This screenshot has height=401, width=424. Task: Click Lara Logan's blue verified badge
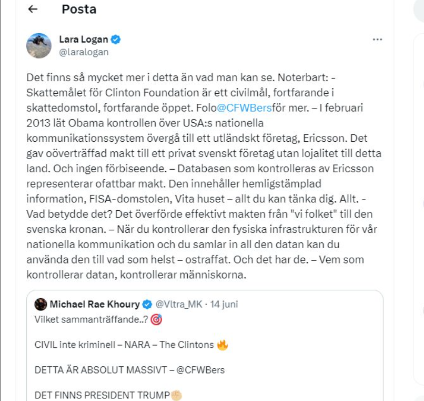[117, 38]
